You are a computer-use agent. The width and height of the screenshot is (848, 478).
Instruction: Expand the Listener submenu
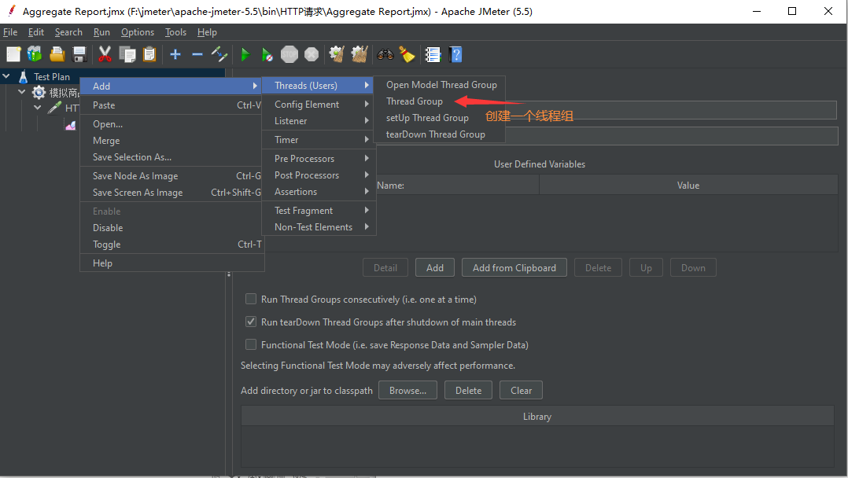(x=319, y=121)
